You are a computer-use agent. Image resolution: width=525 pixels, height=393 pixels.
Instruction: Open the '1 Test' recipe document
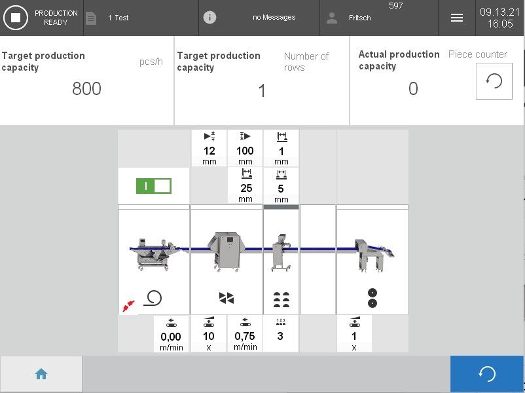[x=92, y=18]
